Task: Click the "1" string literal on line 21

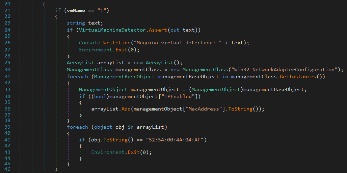Action: [102, 10]
